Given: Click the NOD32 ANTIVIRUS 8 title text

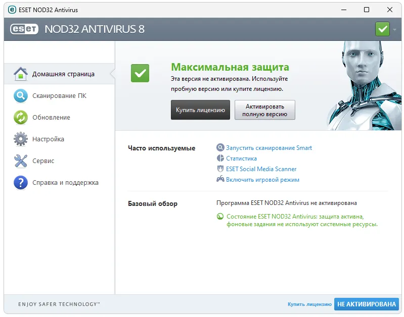Looking at the screenshot, I should [95, 29].
